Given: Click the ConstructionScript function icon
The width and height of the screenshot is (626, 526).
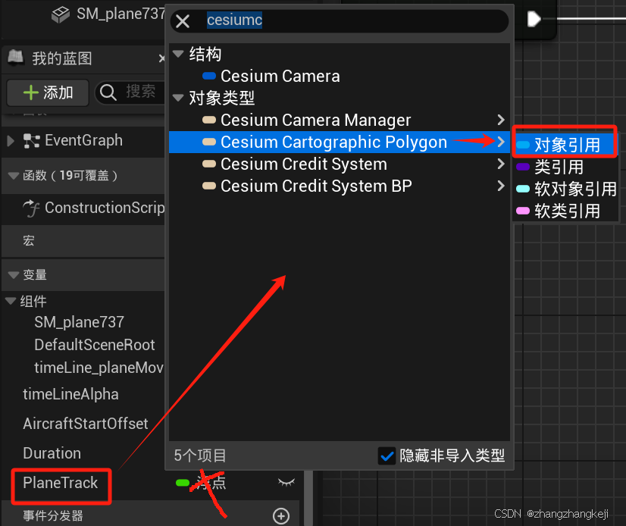Looking at the screenshot, I should tap(31, 208).
